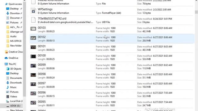Screen dimensions: 198x111
Task: Click thumbnail of video 00103
Action: 33,29
